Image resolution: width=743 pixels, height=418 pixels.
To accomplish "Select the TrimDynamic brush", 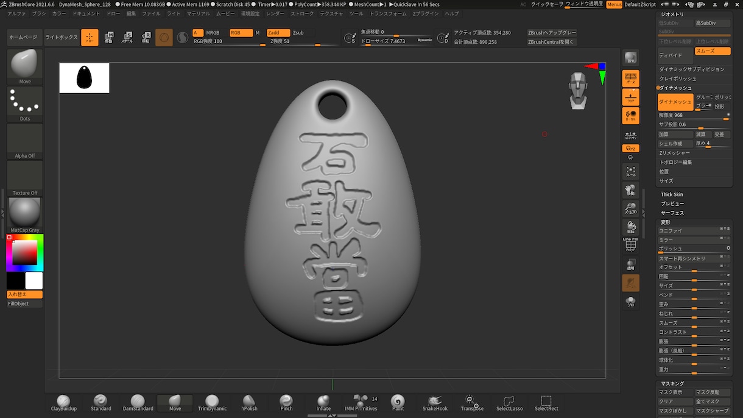I will point(212,403).
